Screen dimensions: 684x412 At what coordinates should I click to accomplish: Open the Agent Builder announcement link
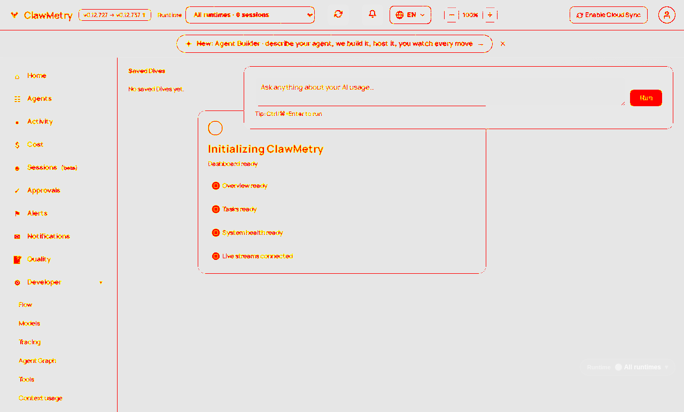335,44
